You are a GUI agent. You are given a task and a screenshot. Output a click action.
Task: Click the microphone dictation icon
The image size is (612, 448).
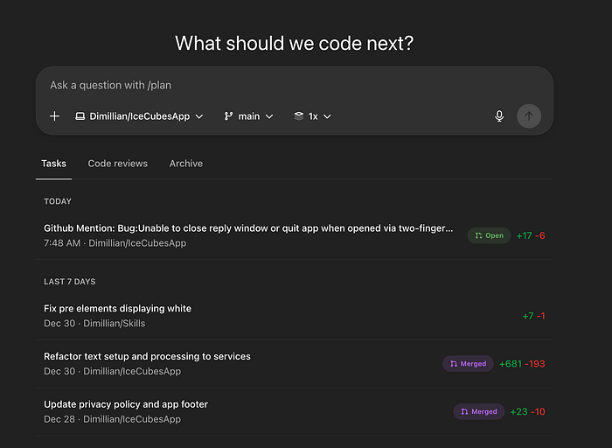499,116
